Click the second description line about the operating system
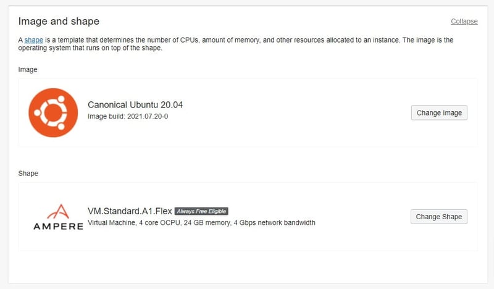Screen dimensions: 494x289 pyautogui.click(x=90, y=49)
